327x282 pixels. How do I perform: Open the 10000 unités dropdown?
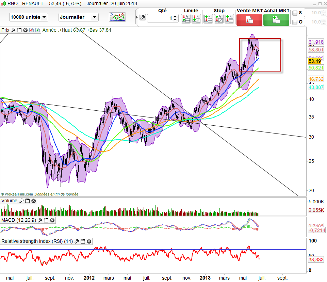point(29,17)
